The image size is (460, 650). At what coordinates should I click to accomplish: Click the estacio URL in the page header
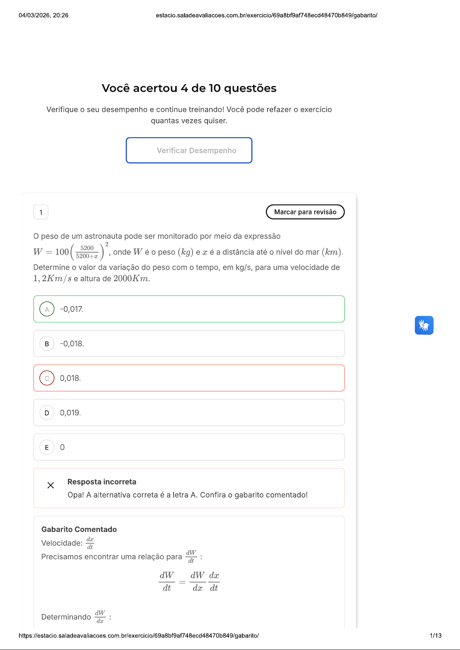coord(266,15)
